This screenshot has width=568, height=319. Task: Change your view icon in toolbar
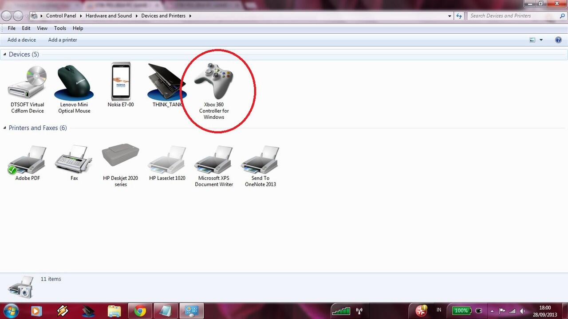pyautogui.click(x=532, y=40)
